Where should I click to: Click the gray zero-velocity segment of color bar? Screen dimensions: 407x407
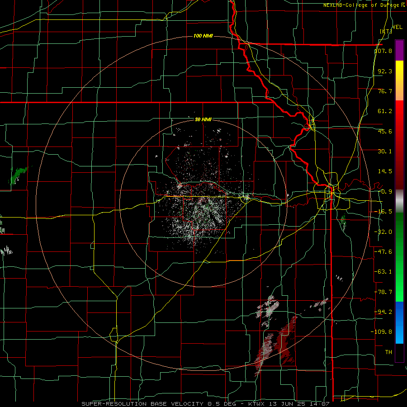399,201
